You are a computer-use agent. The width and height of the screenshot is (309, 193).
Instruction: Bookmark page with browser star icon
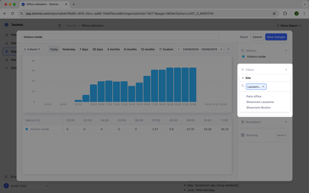(274, 13)
